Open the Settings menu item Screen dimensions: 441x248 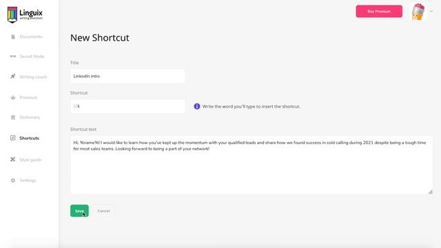click(28, 180)
